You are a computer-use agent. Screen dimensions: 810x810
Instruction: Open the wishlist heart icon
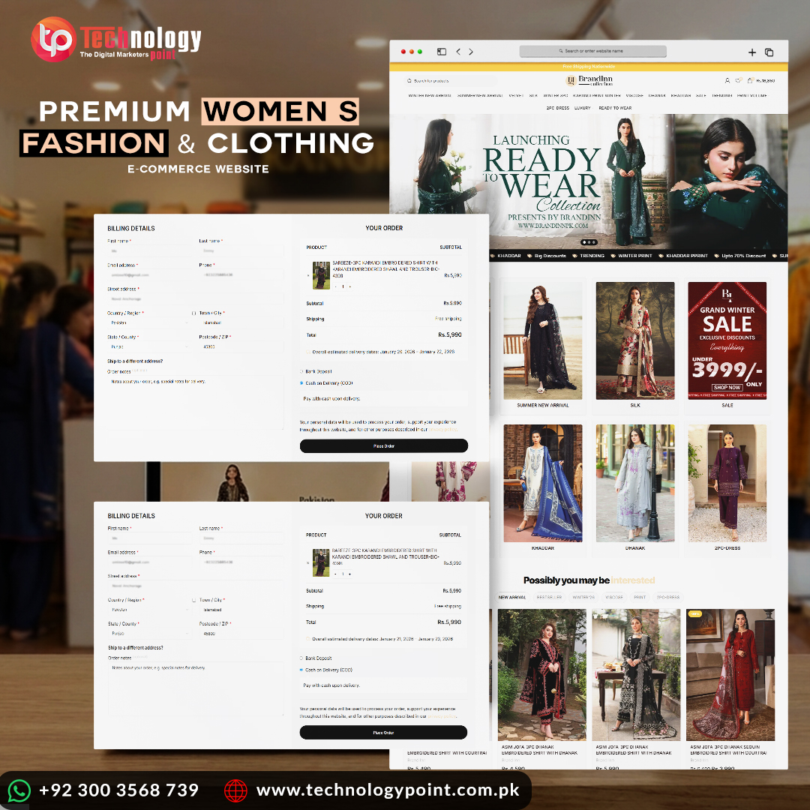click(x=738, y=80)
